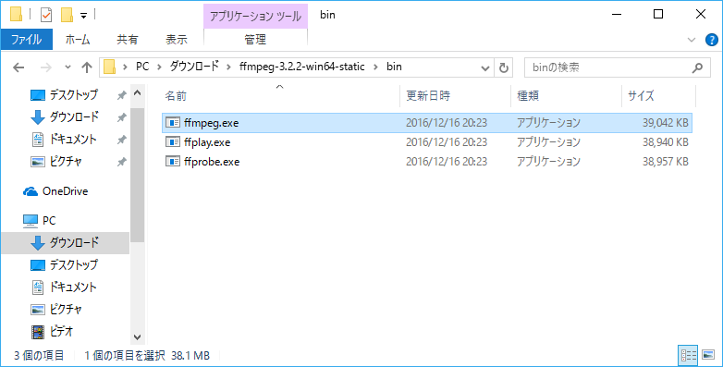Click the 38,940 KB size cell
This screenshot has height=367, width=723.
pyautogui.click(x=666, y=142)
